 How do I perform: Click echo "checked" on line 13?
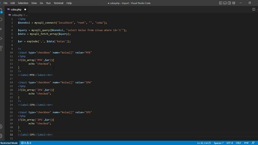pyautogui.click(x=40, y=64)
